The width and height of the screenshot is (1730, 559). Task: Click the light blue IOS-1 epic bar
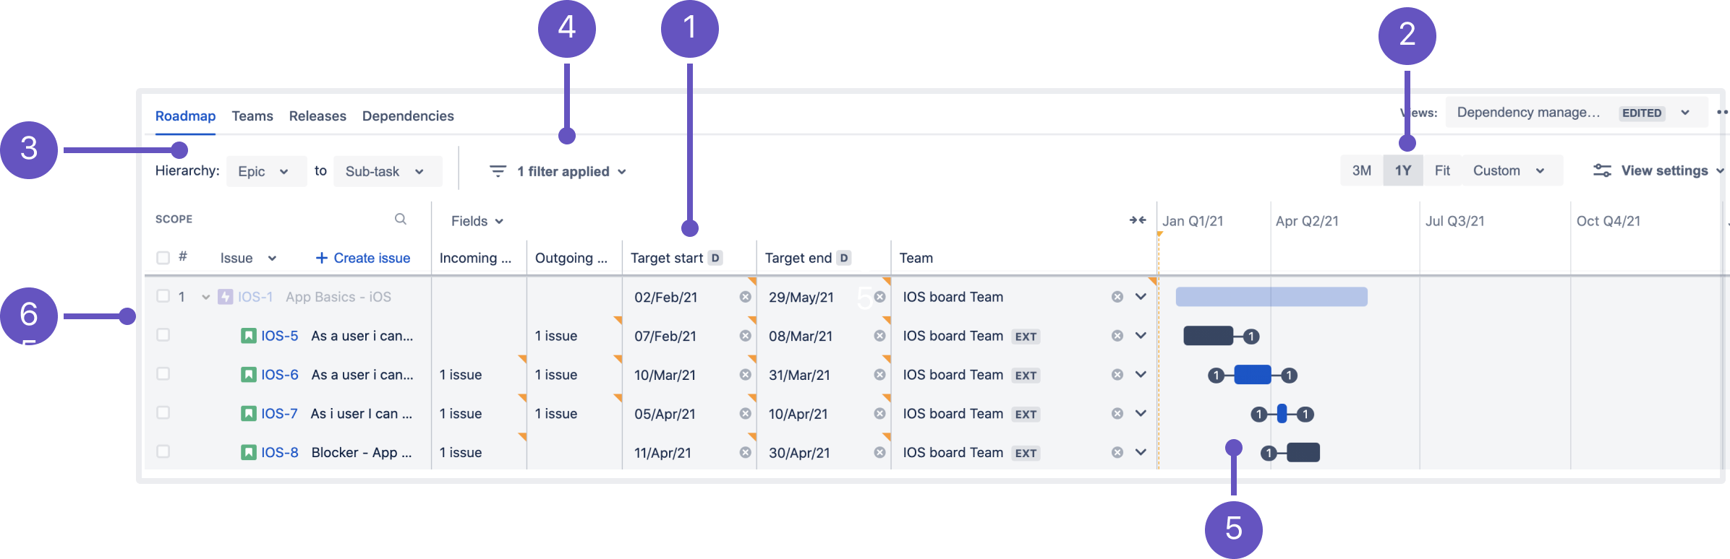tap(1271, 297)
